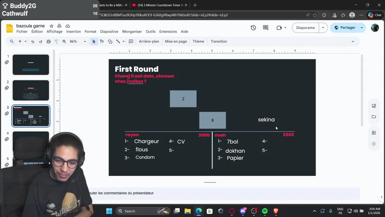Bookmark this page with address bar star
This screenshot has width=385, height=217.
(x=315, y=15)
